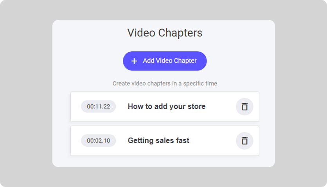Click the word "Video" in the panel heading
Image resolution: width=327 pixels, height=187 pixels.
click(x=141, y=33)
